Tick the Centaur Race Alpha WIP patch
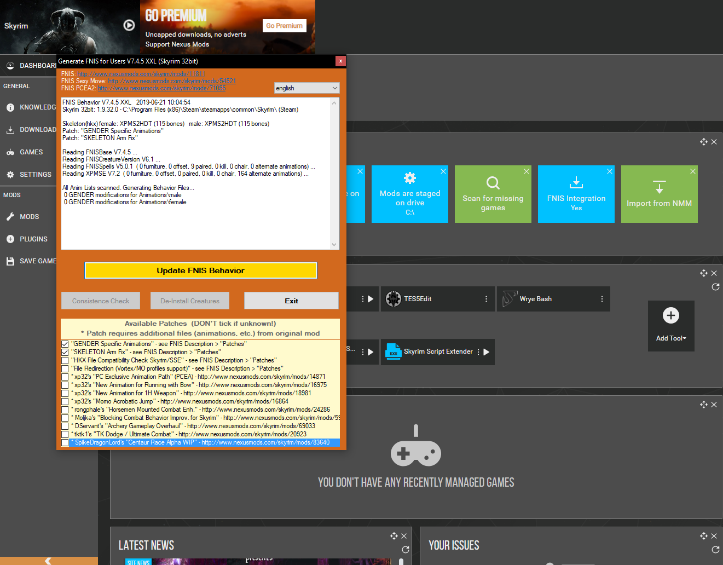The width and height of the screenshot is (723, 565). [65, 442]
